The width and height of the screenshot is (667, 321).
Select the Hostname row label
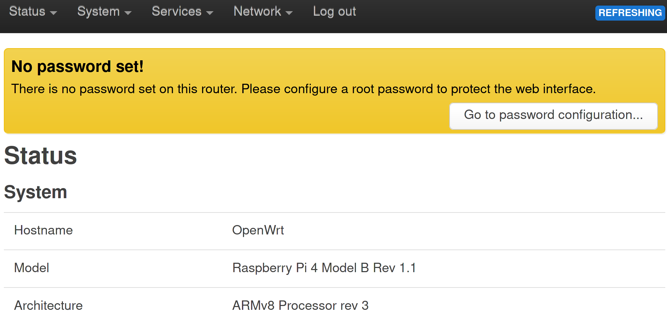tap(43, 230)
